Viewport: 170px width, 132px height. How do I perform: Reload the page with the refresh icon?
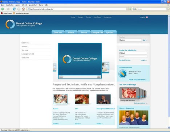(14, 9)
